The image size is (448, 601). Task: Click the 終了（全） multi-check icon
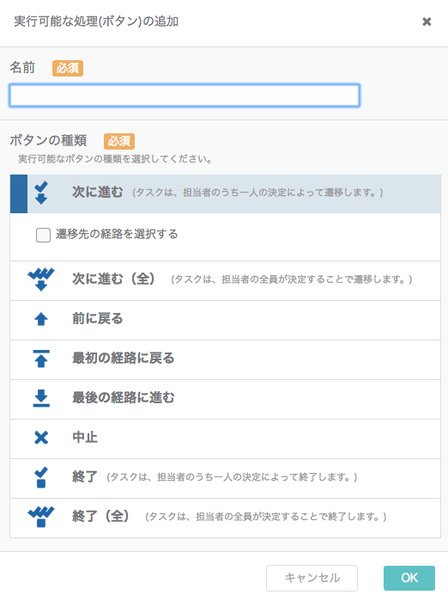click(x=41, y=517)
